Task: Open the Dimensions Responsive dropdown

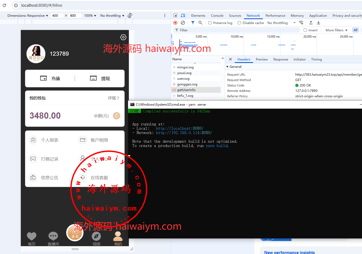Action: 28,16
